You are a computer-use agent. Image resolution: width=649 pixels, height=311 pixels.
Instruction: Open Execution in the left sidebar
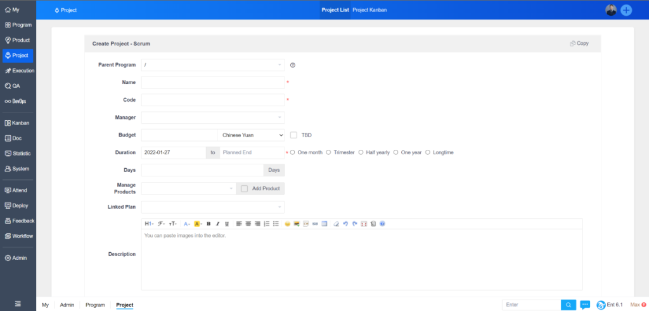18,71
